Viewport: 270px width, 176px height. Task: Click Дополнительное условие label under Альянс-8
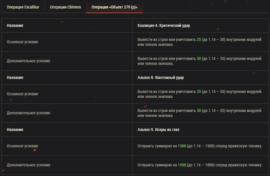(29, 113)
